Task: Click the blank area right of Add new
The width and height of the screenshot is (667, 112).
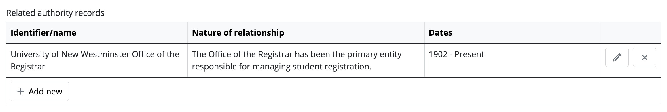Action: pos(365,91)
